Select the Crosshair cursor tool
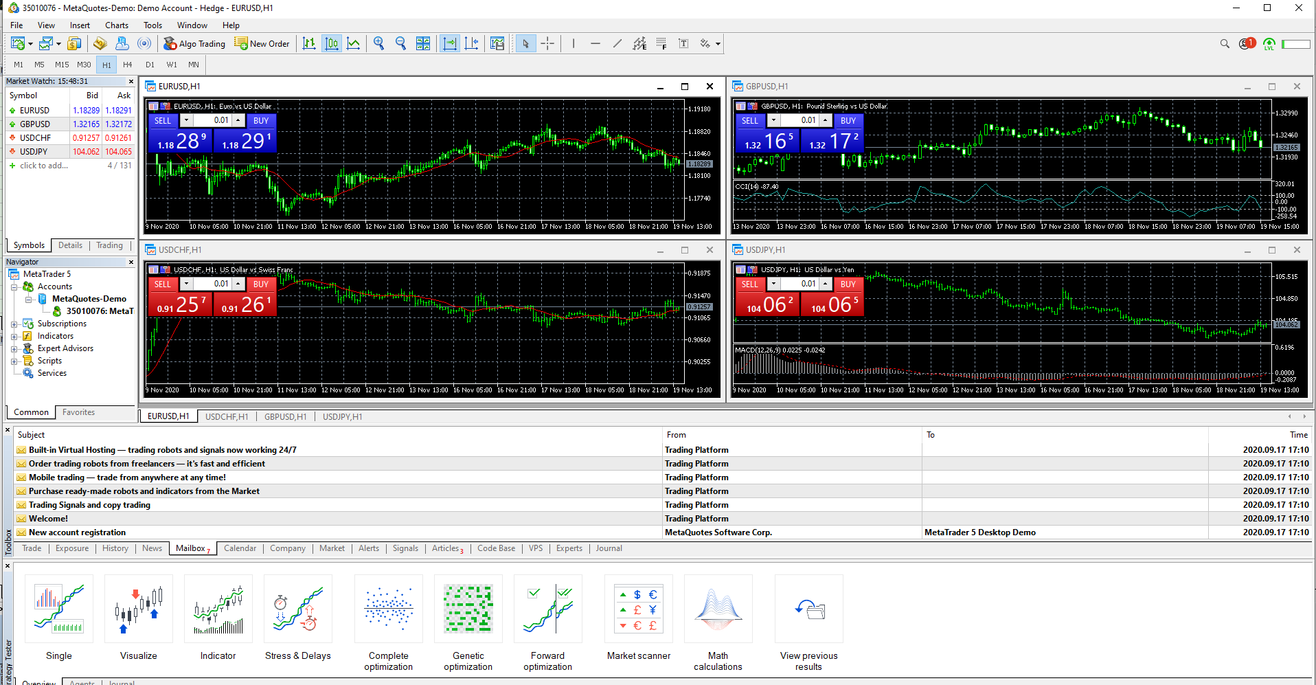Viewport: 1316px width, 685px height. click(x=547, y=44)
